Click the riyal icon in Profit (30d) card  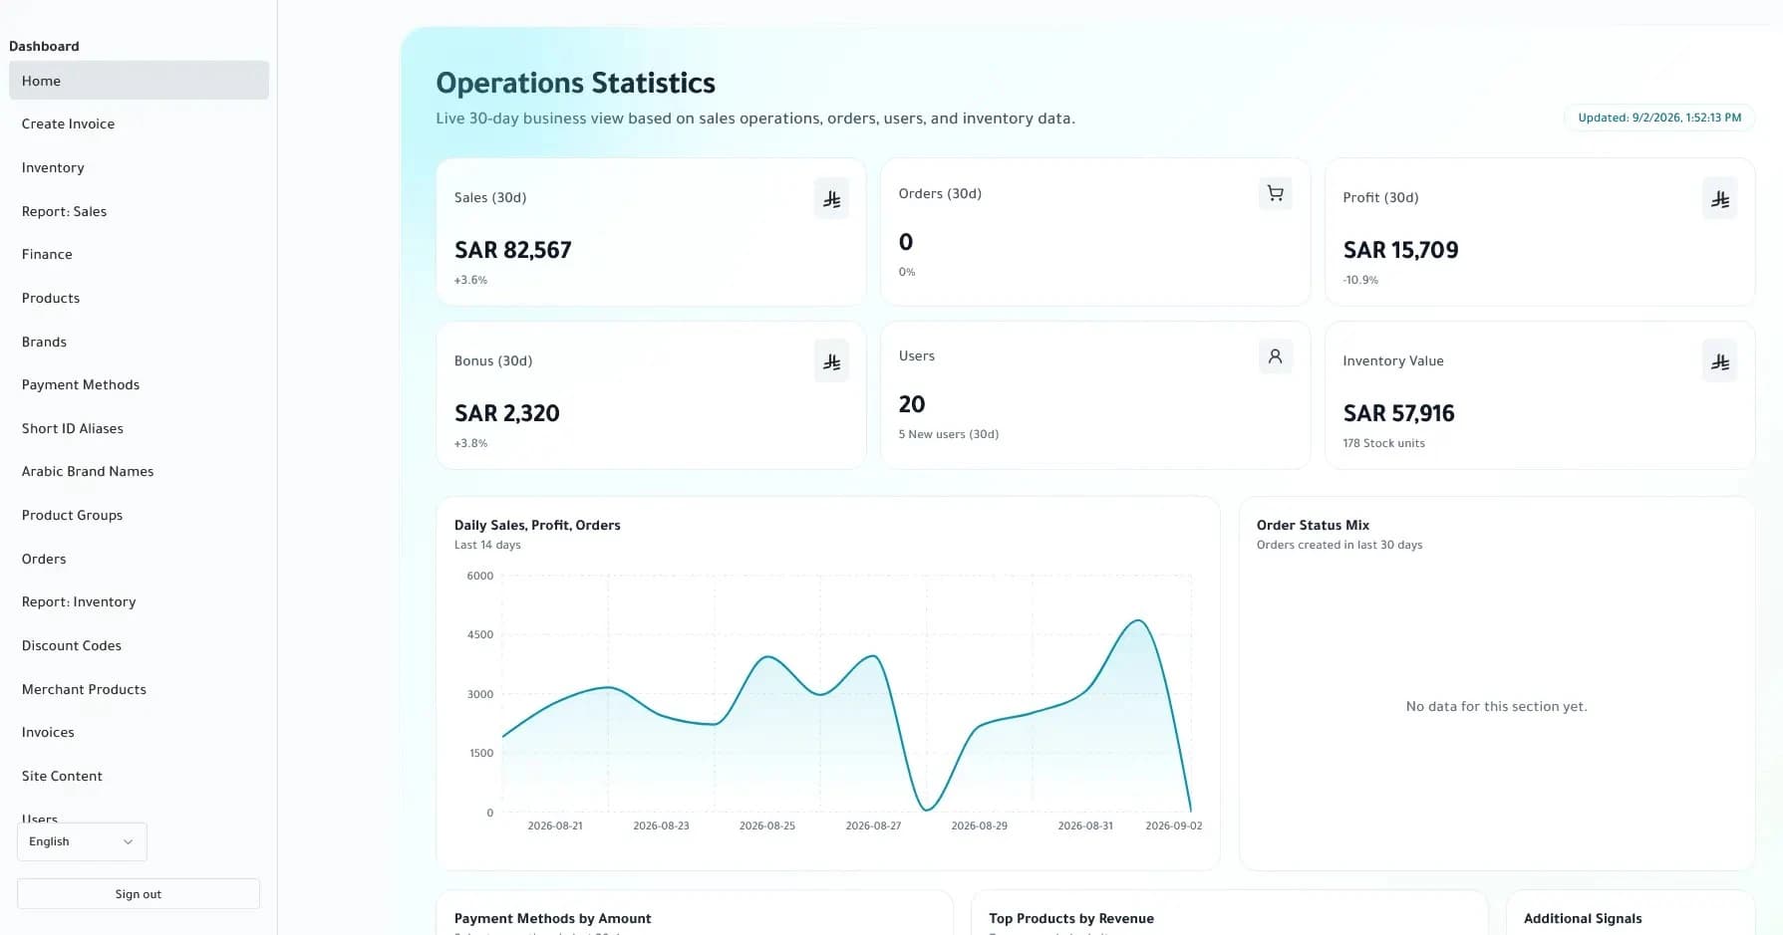tap(1719, 199)
